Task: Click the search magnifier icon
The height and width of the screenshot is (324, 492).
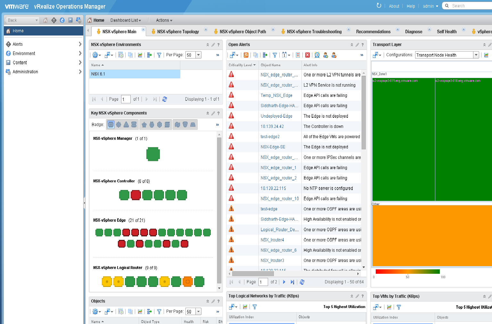Action: 447,6
